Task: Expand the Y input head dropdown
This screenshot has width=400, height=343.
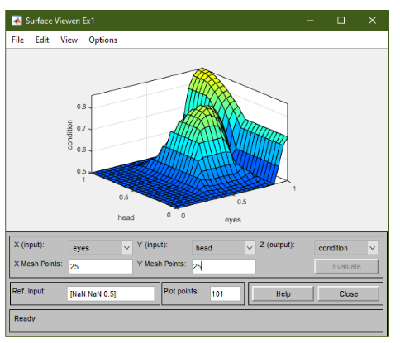Action: point(223,247)
